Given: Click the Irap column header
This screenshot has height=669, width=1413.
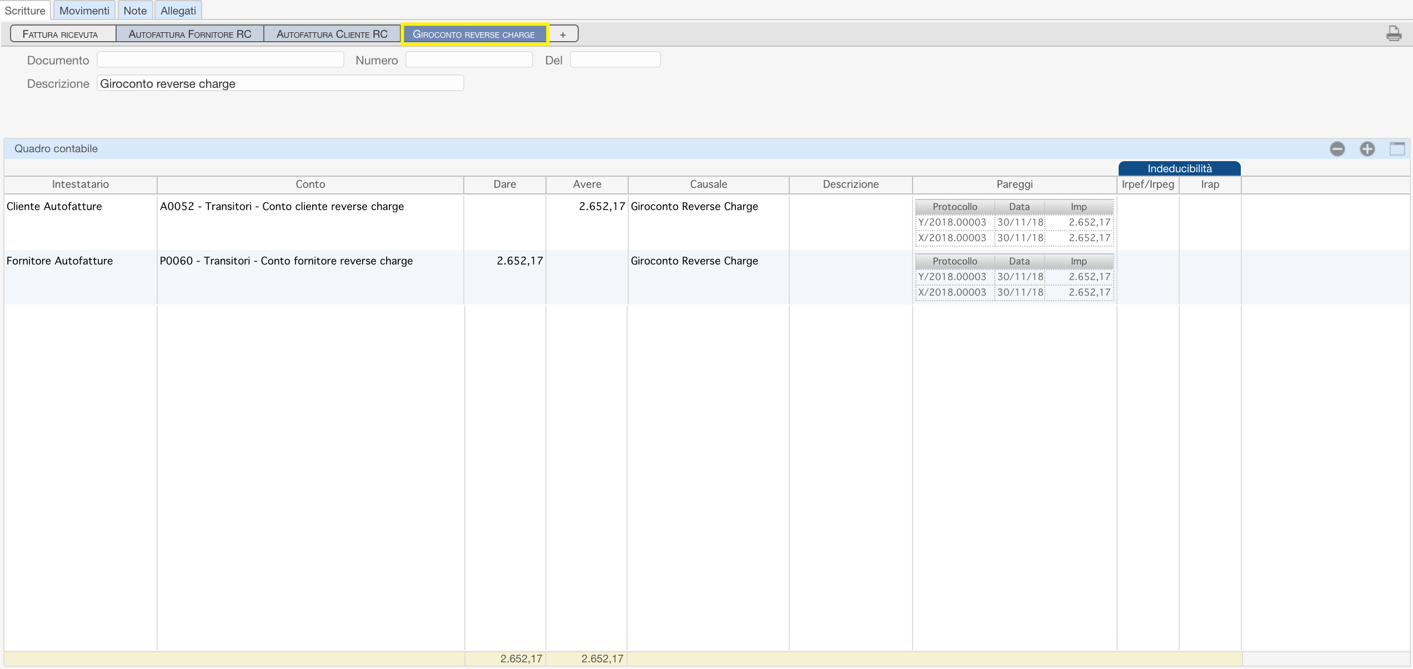Looking at the screenshot, I should [x=1210, y=184].
